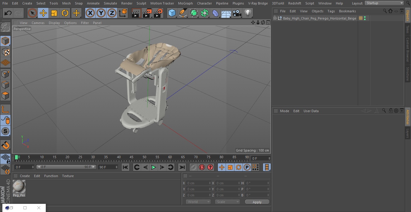Toggle Record Active Objects button
The image size is (411, 212).
[x=193, y=167]
